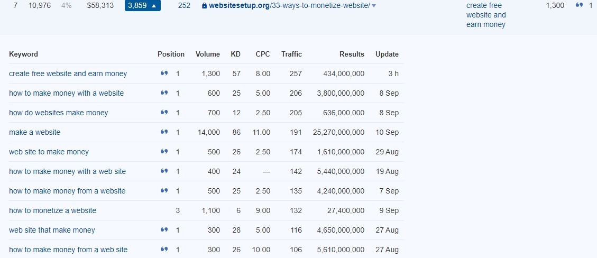The height and width of the screenshot is (258, 597).
Task: Sort by the KD column header
Action: coord(236,54)
